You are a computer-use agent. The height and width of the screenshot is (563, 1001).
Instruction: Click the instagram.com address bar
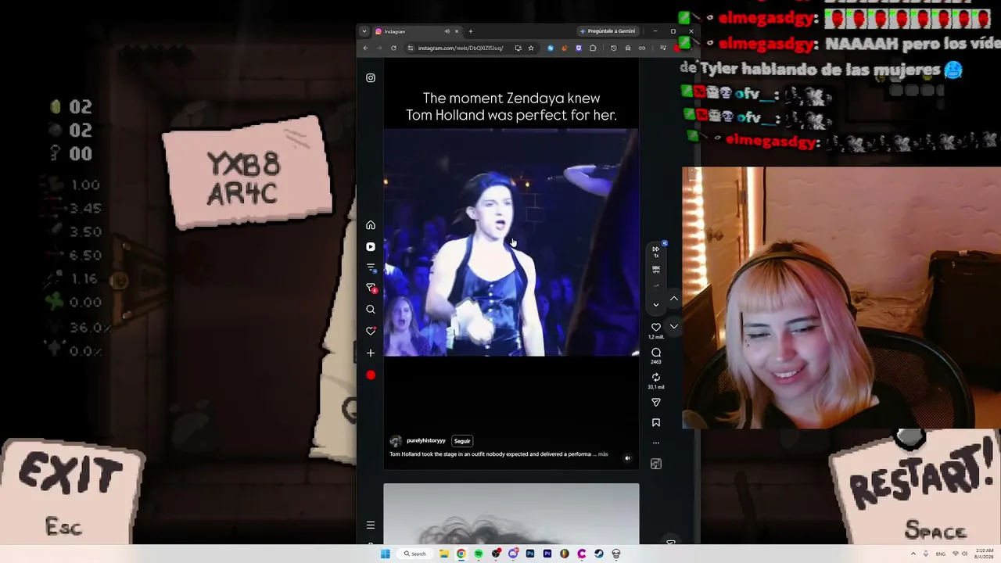click(x=461, y=48)
